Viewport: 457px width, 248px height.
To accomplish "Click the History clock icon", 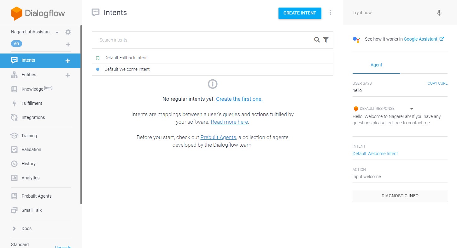I will pos(14,164).
